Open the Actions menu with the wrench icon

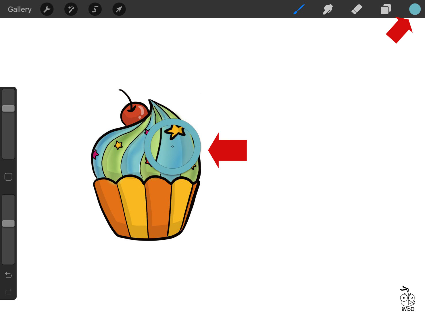(47, 9)
